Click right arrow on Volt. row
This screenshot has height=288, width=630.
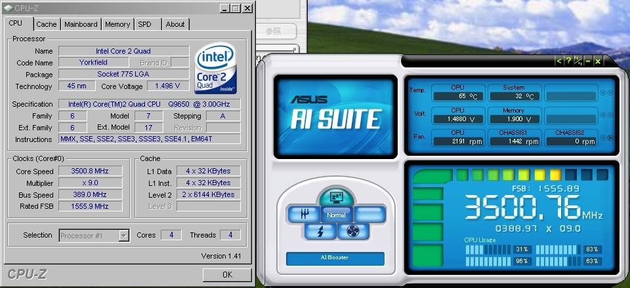tap(610, 115)
